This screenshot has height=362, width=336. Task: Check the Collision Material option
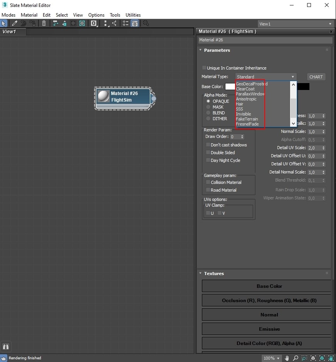click(x=208, y=182)
